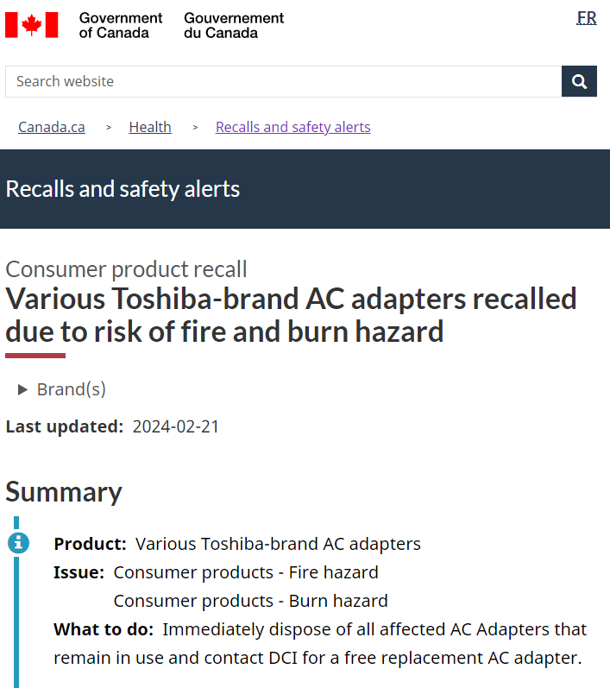Click the Summary heading
Screen dimensions: 610x688
[x=64, y=492]
